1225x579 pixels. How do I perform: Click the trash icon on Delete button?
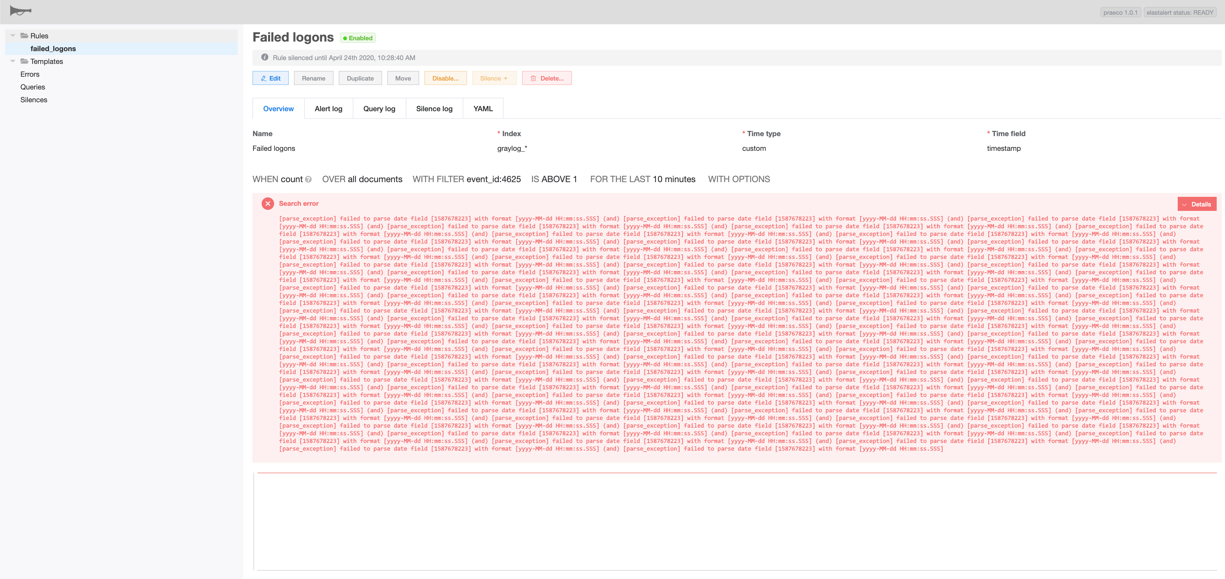click(533, 78)
